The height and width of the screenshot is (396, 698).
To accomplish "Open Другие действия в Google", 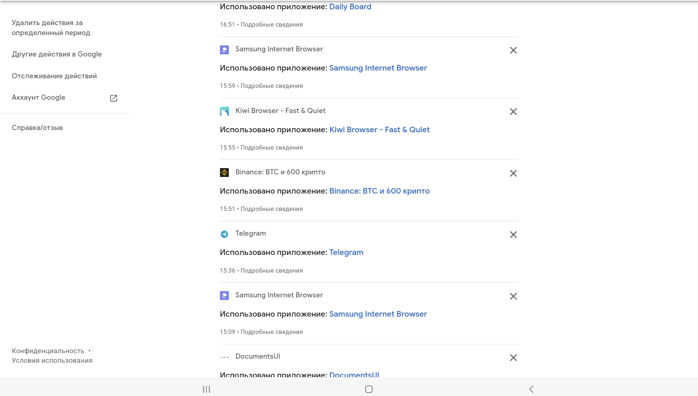I will click(57, 54).
